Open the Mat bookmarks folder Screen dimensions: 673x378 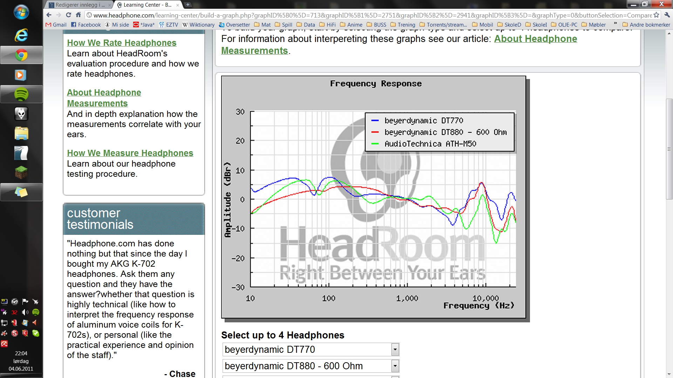(x=262, y=24)
